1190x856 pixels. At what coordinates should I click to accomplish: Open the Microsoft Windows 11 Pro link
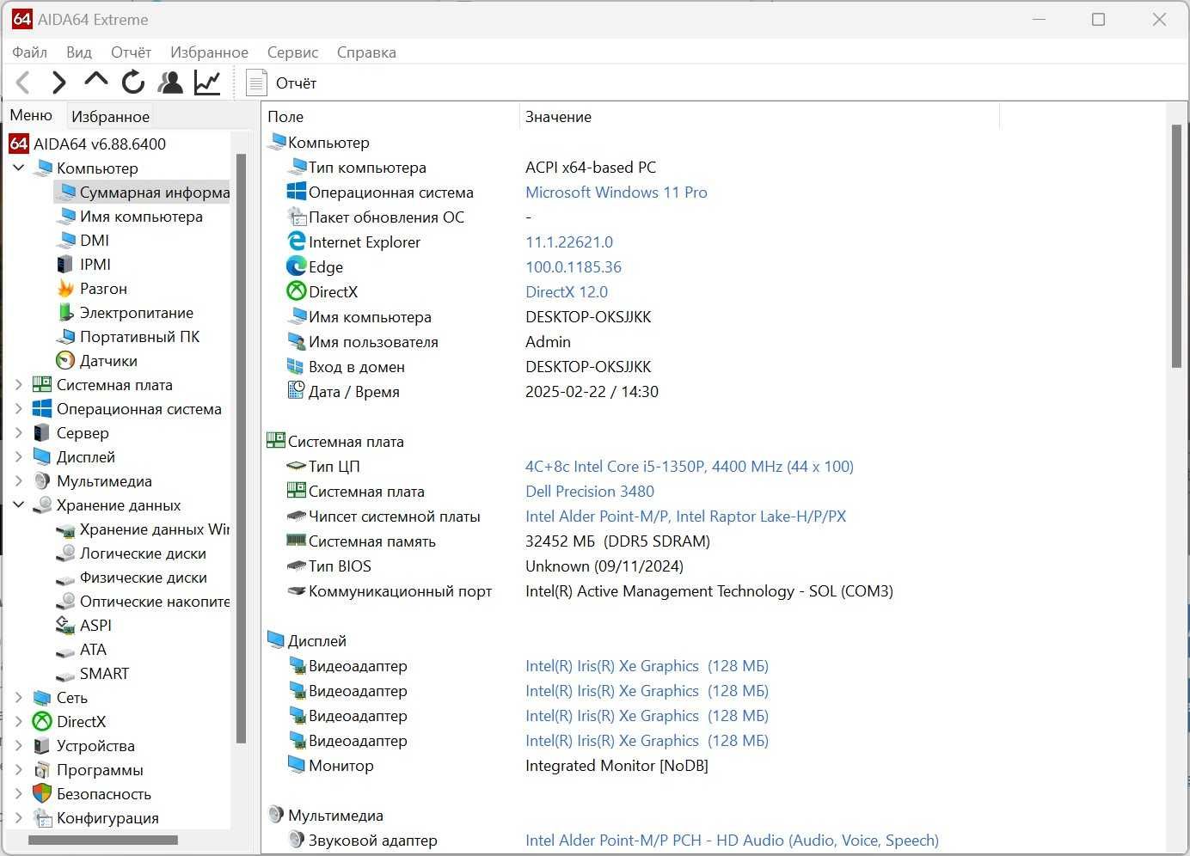[x=616, y=193]
